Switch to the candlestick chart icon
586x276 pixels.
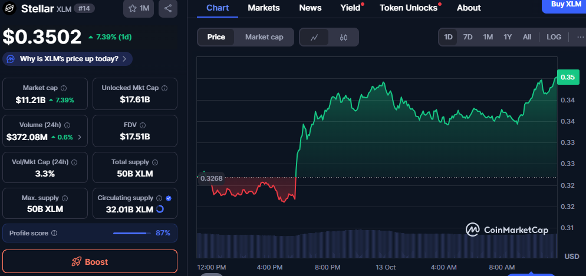click(344, 37)
